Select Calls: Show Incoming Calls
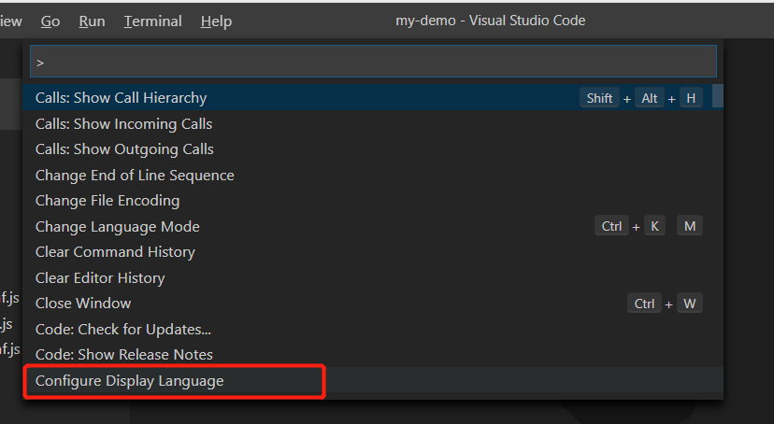The image size is (774, 424). [x=123, y=124]
